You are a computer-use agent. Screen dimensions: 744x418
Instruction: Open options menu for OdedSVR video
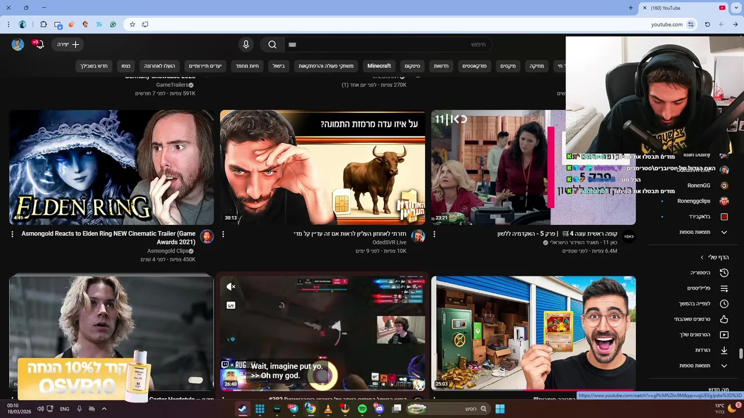point(223,235)
